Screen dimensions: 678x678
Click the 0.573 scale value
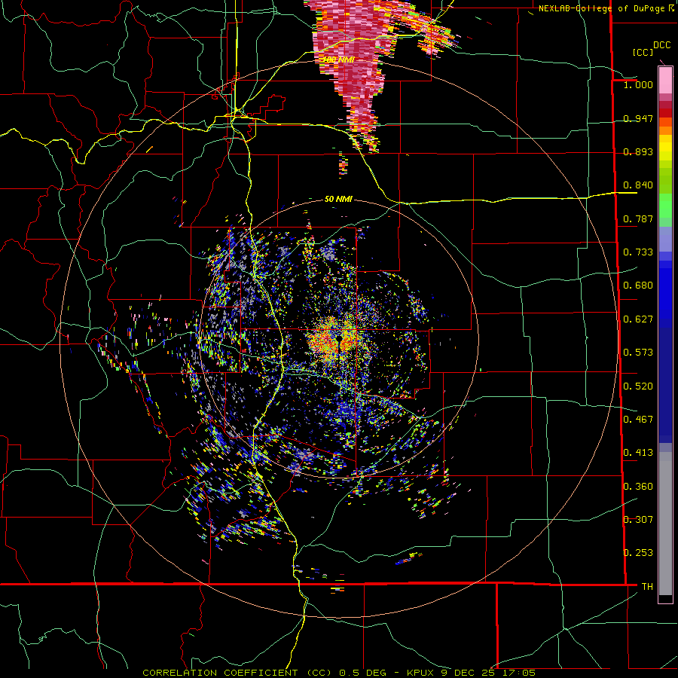(638, 353)
